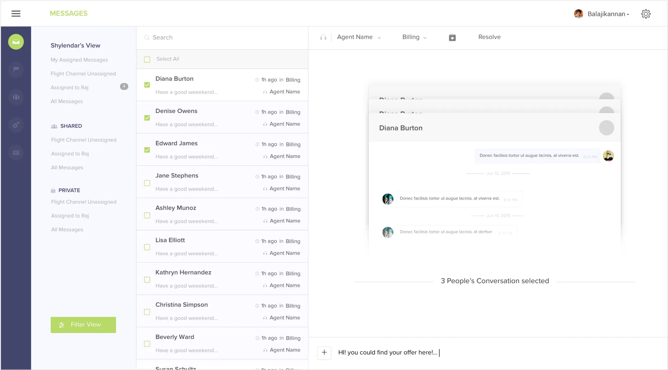Open the people group sidebar icon
Viewport: 668px width, 370px height.
pyautogui.click(x=16, y=97)
